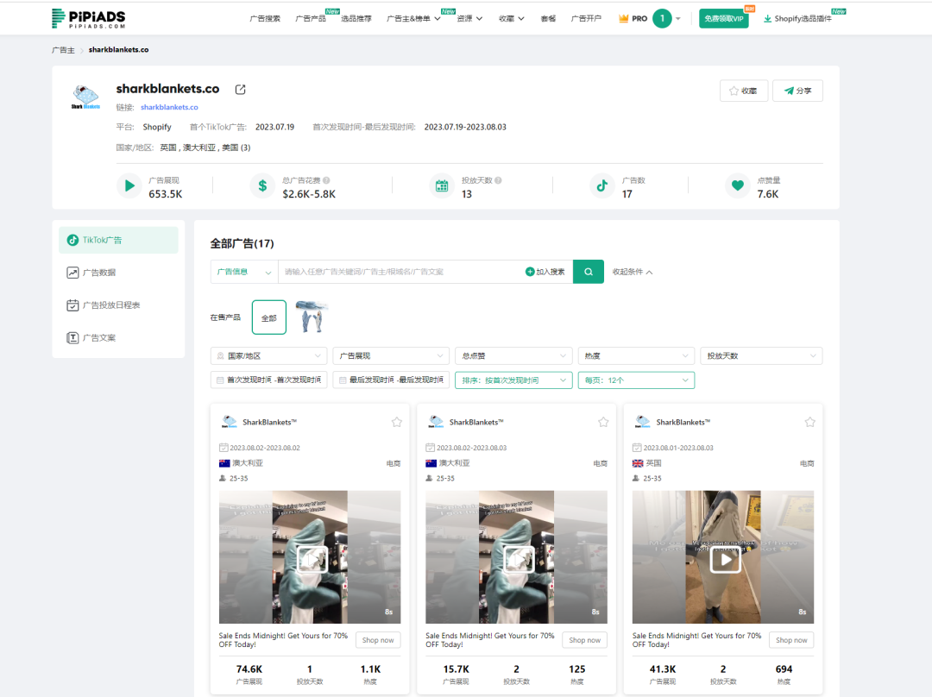Image resolution: width=932 pixels, height=697 pixels.
Task: Click the SharkBlankets avatar on the UK ad card
Action: [643, 422]
